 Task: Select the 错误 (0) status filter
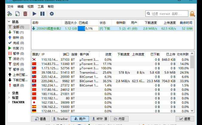click(x=19, y=85)
